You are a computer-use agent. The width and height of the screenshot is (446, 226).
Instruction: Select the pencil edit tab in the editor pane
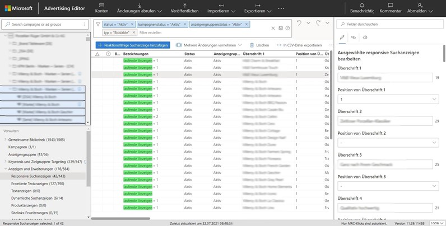point(342,37)
